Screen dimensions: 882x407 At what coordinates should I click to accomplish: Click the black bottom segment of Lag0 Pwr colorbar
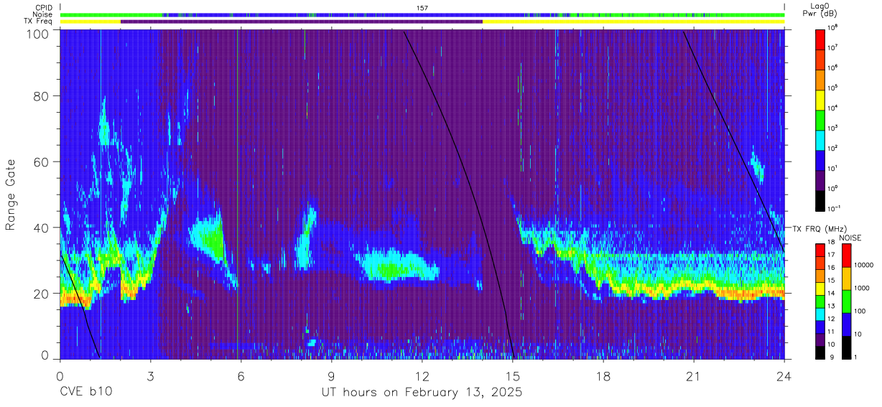[820, 200]
